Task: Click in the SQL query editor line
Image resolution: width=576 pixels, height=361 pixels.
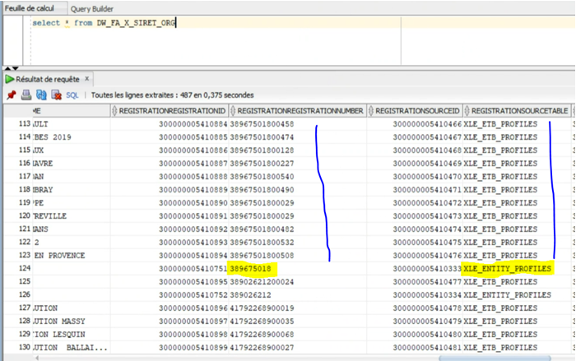Action: point(303,23)
